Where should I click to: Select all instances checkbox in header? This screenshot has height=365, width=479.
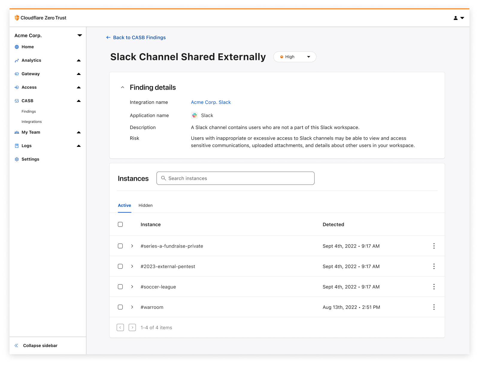click(120, 224)
